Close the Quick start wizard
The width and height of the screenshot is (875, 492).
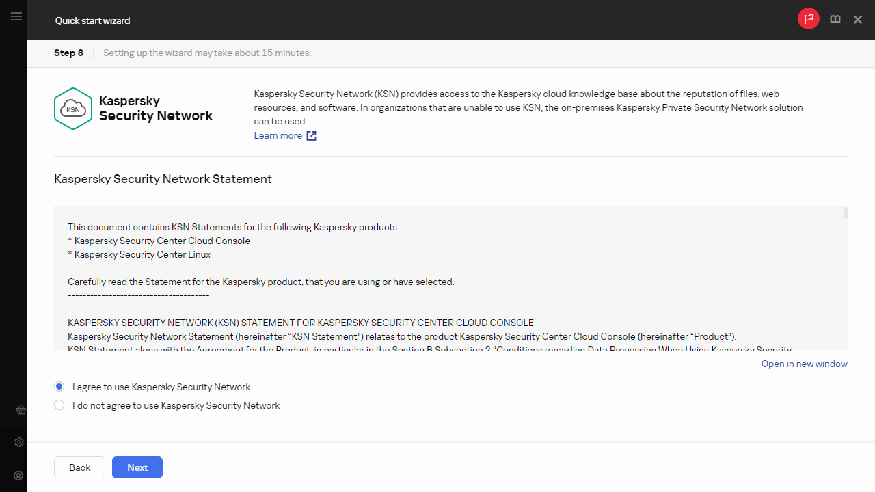(858, 20)
